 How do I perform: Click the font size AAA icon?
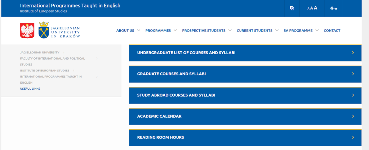[312, 8]
